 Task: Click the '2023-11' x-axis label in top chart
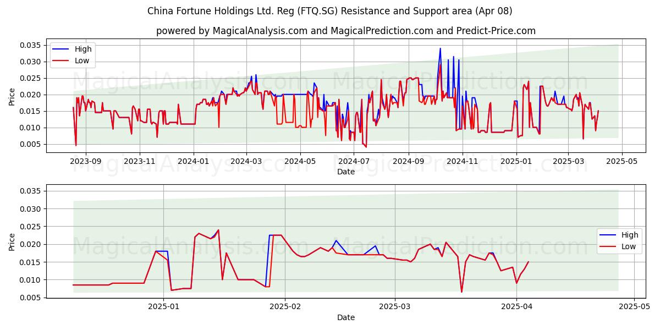pos(139,162)
